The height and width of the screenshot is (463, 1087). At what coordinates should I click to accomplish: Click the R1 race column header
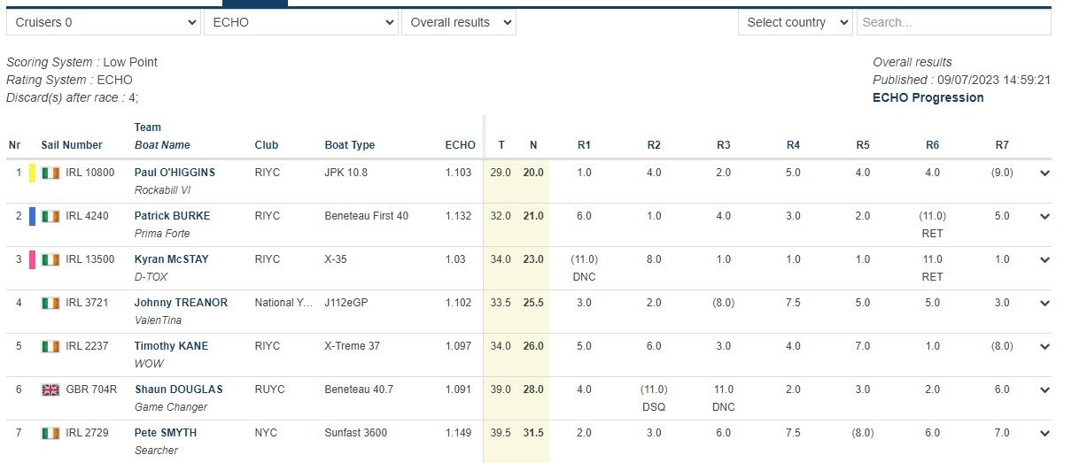pos(584,145)
